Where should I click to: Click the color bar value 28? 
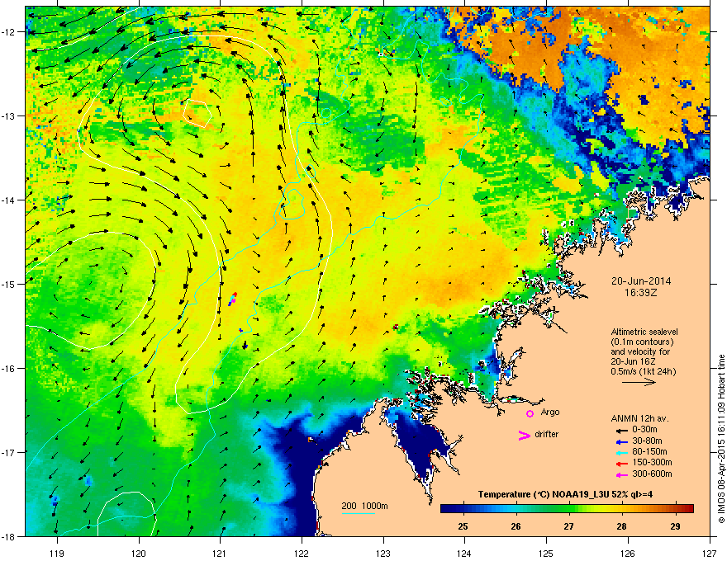(x=622, y=526)
